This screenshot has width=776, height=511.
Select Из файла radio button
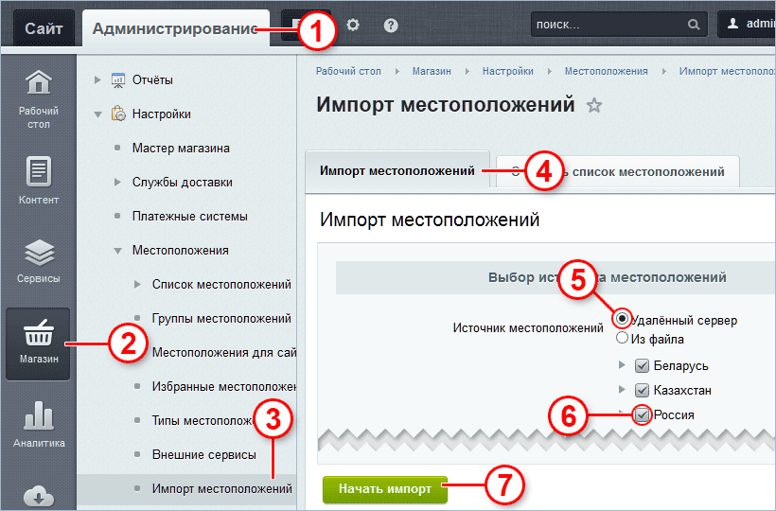(x=622, y=339)
